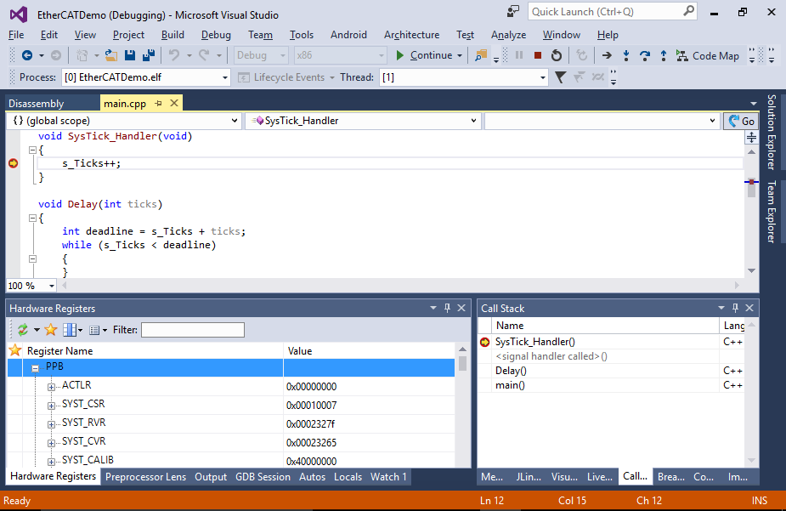Refresh hardware registers
Viewport: 786px width, 511px height.
[23, 329]
